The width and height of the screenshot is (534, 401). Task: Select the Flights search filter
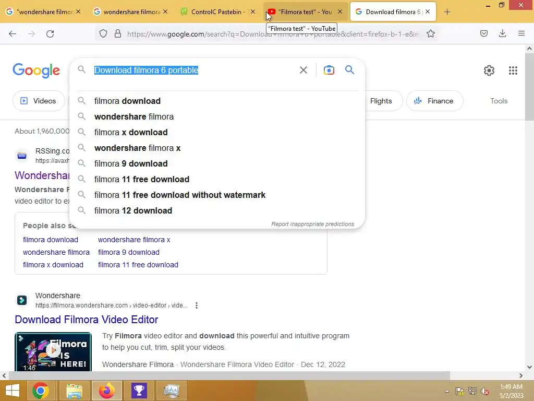[381, 101]
